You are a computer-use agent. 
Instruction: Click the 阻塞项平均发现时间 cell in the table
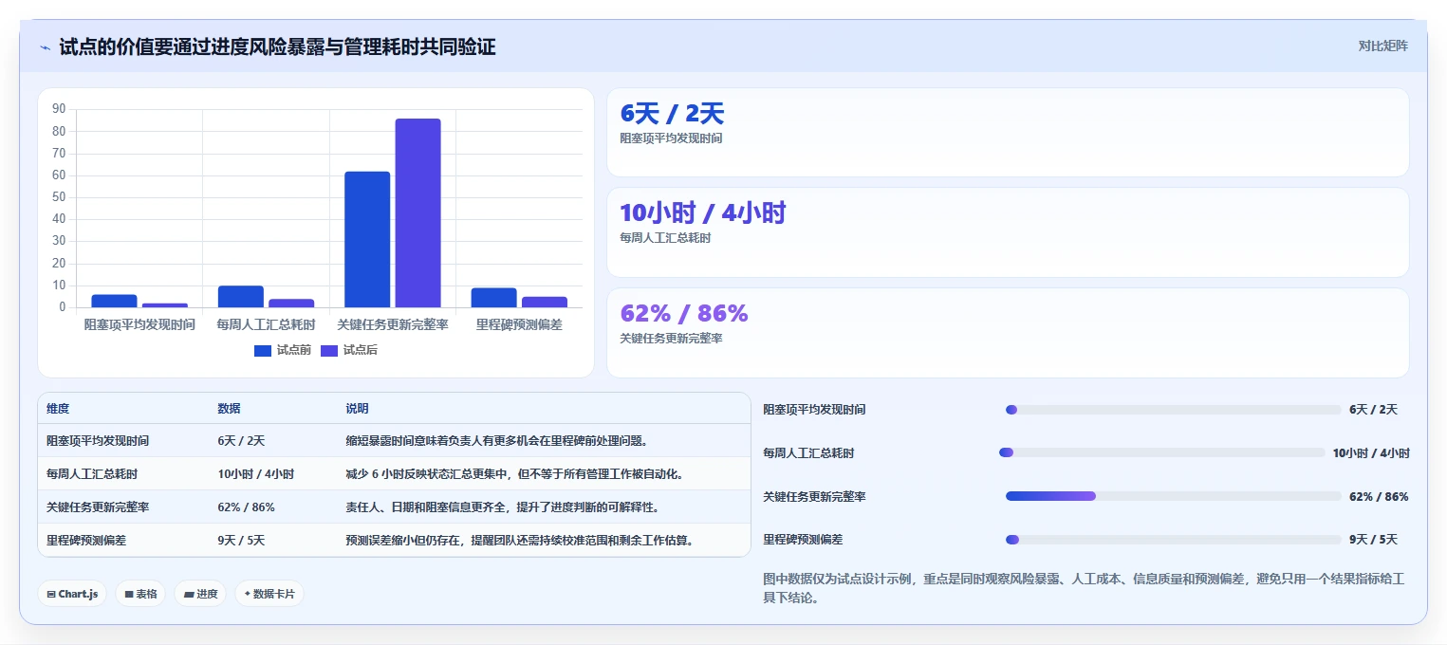coord(98,441)
